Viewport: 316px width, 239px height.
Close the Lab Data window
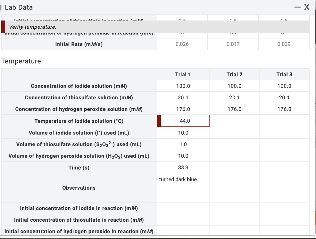307,7
